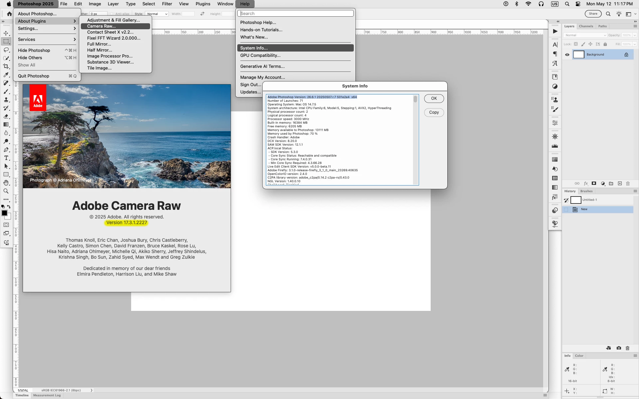Select the Zoom tool

(6, 191)
